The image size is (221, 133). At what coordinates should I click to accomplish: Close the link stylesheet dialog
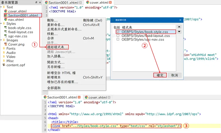tap(180, 20)
